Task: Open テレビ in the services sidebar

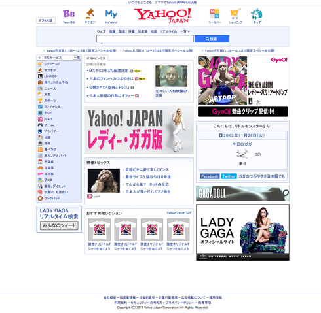Action: (x=48, y=113)
